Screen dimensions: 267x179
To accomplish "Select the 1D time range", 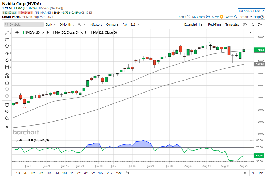I will [18, 173].
